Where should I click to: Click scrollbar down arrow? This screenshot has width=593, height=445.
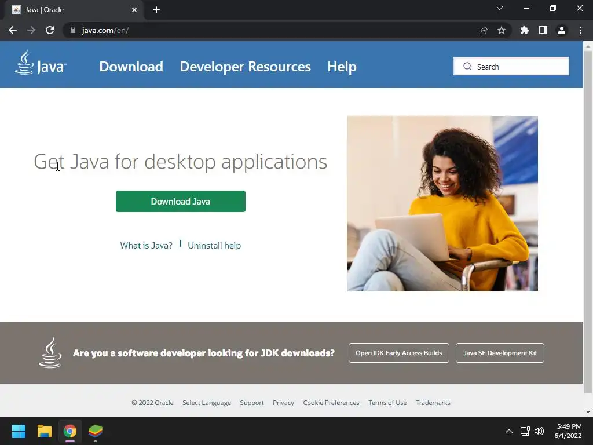tap(588, 412)
